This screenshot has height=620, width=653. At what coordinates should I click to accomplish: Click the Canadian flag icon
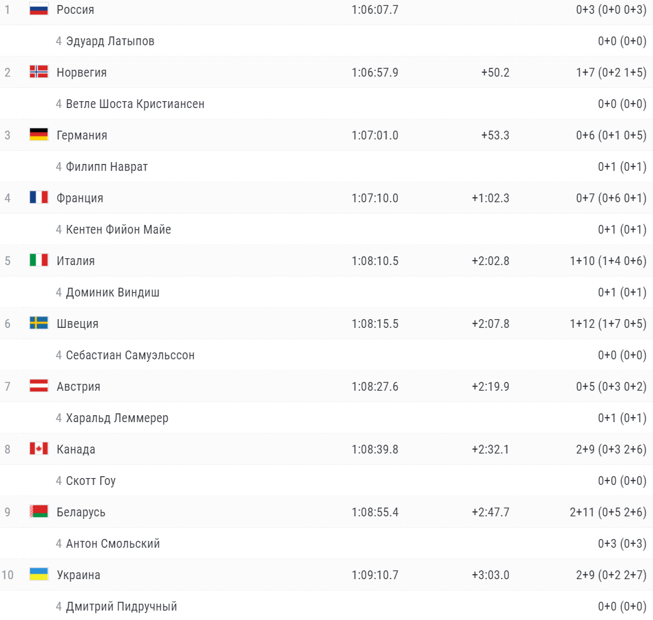pyautogui.click(x=38, y=449)
